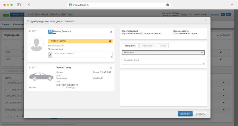Image resolution: width=238 pixels, height=126 pixels.
Task: Click the page options icon in address bar
Action: [168, 5]
